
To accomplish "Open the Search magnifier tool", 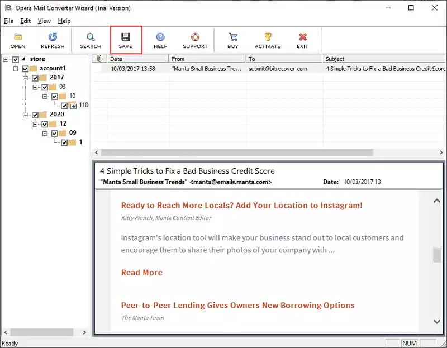I will [90, 40].
